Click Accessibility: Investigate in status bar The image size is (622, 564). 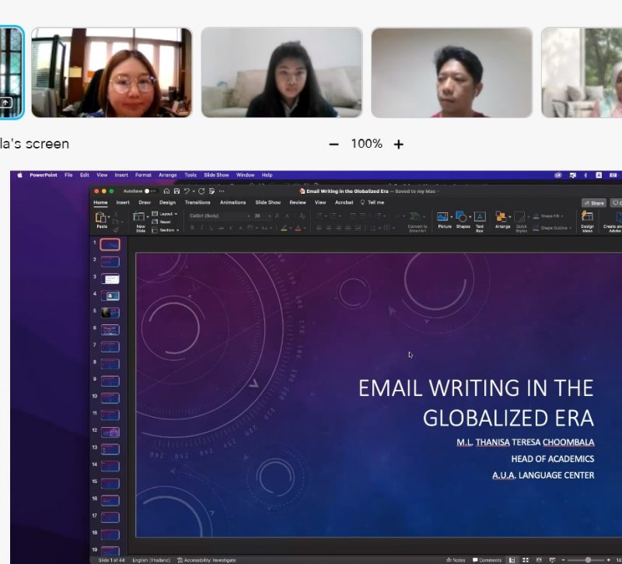coord(206,560)
